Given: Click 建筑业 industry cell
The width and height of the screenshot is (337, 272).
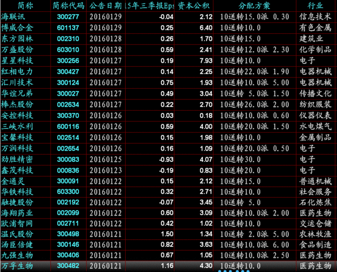Looking at the screenshot, I should 311,39.
